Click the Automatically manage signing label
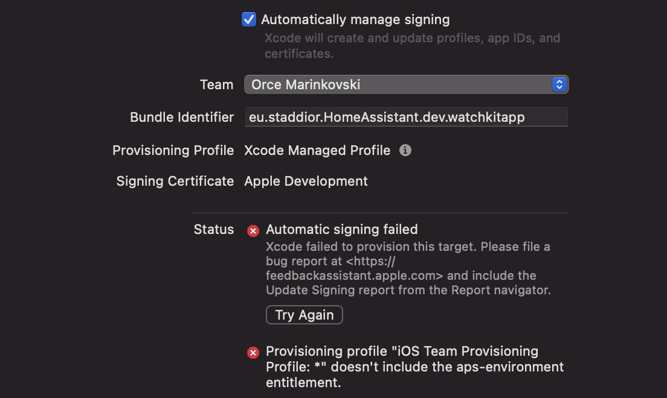The height and width of the screenshot is (398, 667). [x=355, y=19]
